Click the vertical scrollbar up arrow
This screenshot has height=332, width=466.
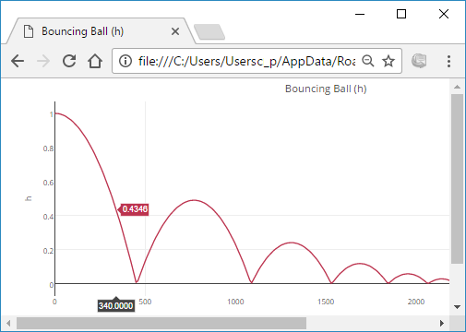457,87
